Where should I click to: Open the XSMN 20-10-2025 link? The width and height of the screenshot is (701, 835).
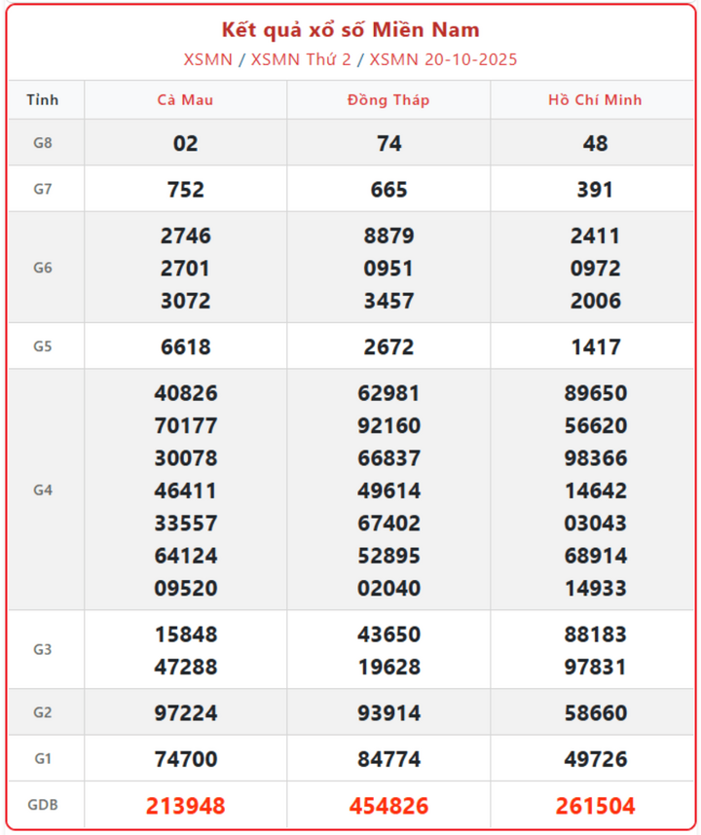click(x=443, y=59)
